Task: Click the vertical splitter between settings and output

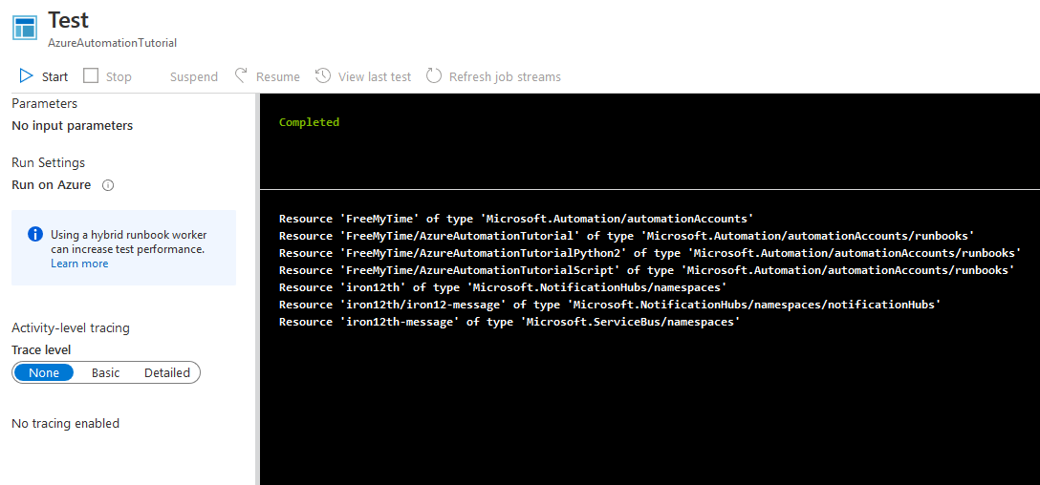Action: tap(258, 289)
